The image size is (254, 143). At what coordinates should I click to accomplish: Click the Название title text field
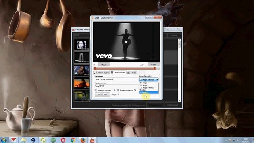click(x=116, y=79)
